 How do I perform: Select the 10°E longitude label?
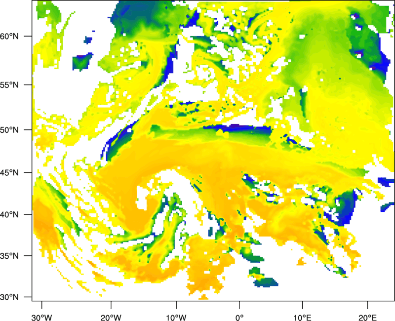click(x=302, y=318)
